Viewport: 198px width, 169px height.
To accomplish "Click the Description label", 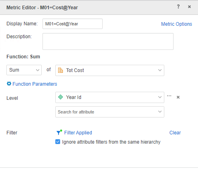I will click(x=19, y=37).
